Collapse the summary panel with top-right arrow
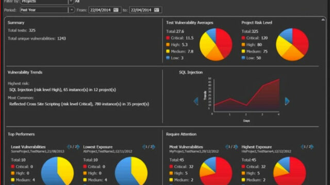The width and height of the screenshot is (330, 185). coord(323,20)
